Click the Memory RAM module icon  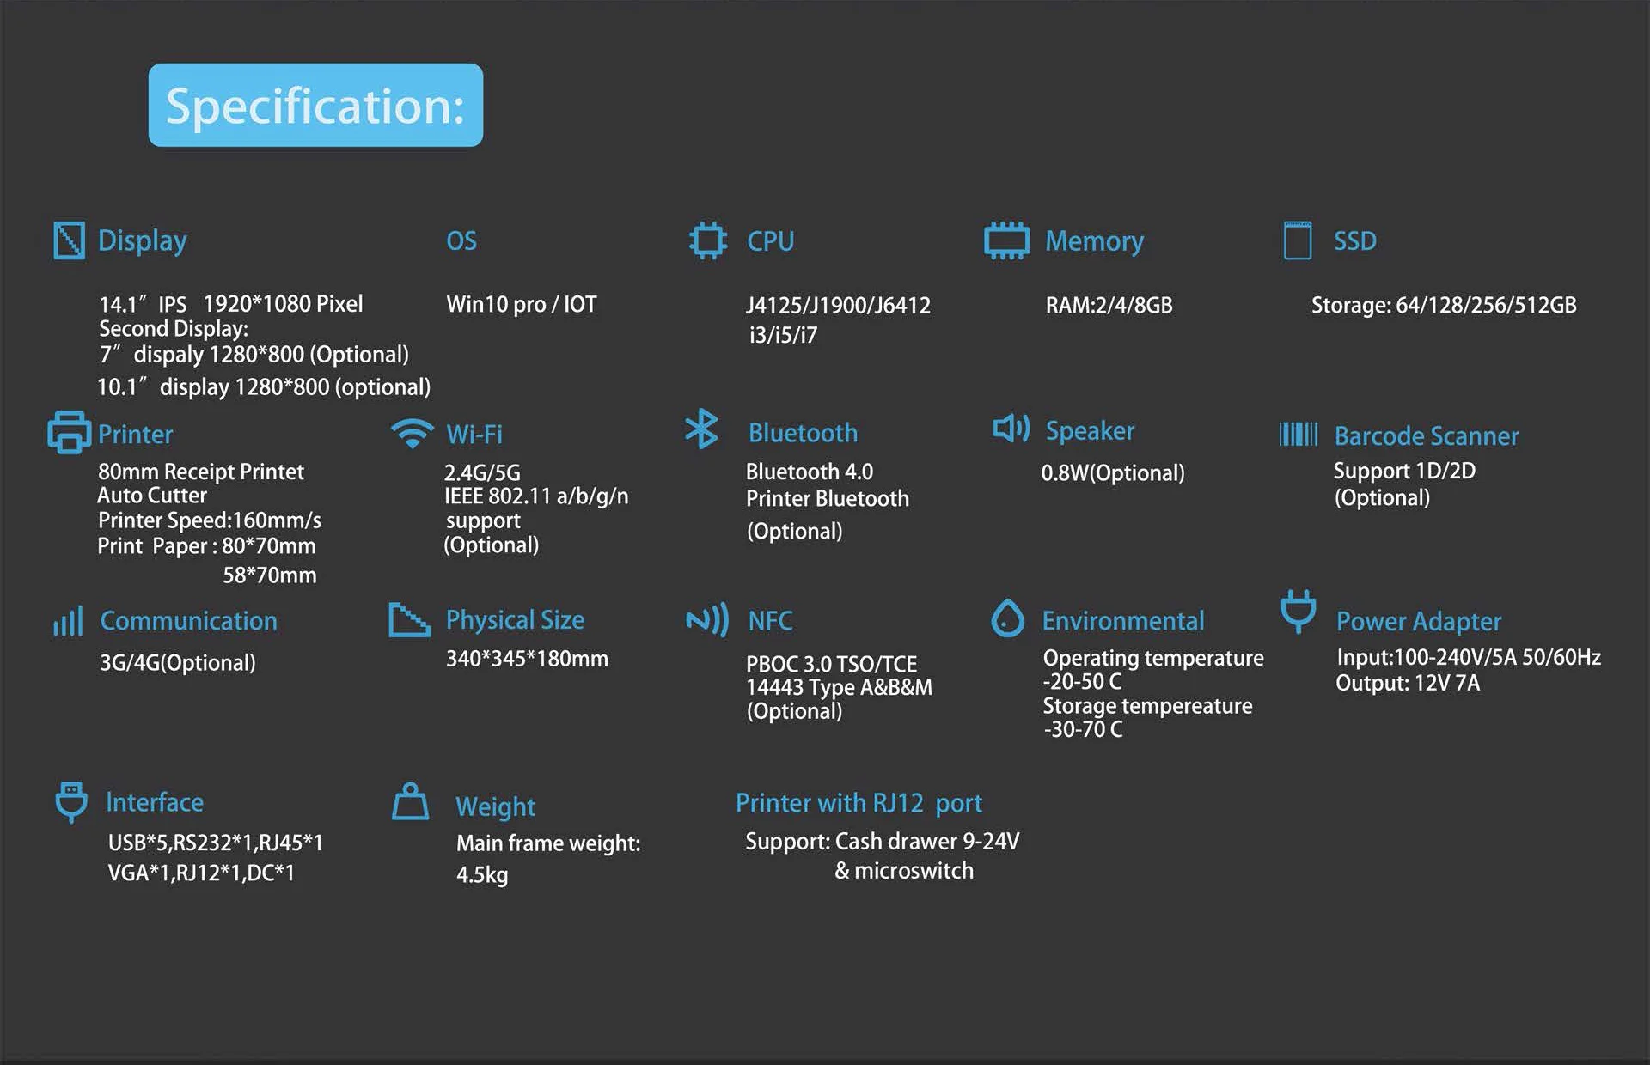pos(1006,240)
